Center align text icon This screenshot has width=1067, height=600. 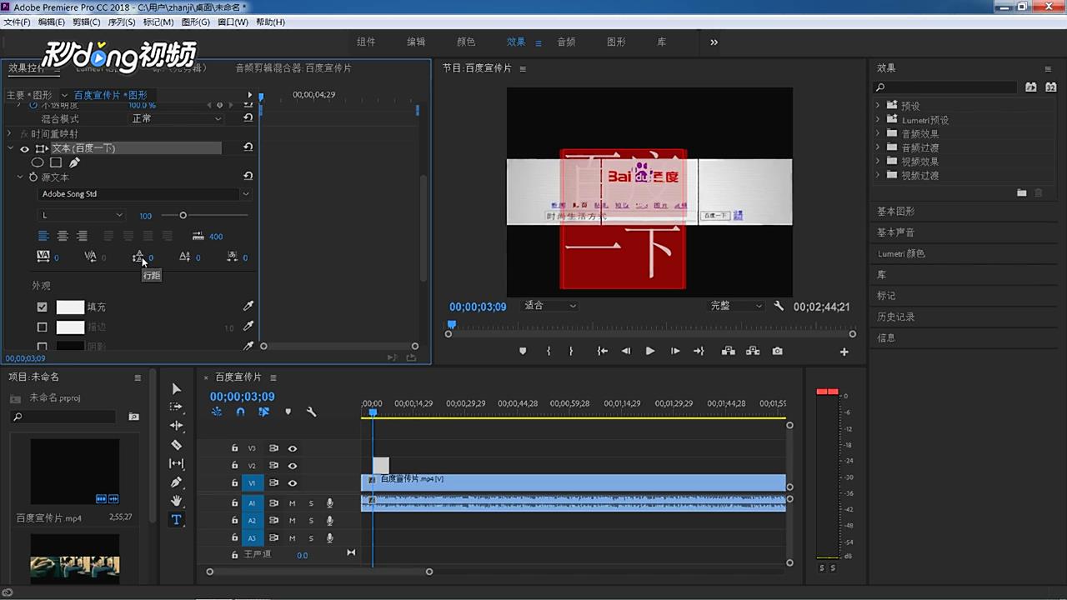(x=63, y=236)
